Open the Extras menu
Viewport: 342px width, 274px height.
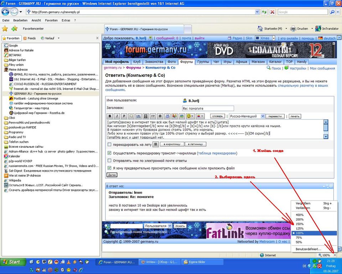[66, 20]
